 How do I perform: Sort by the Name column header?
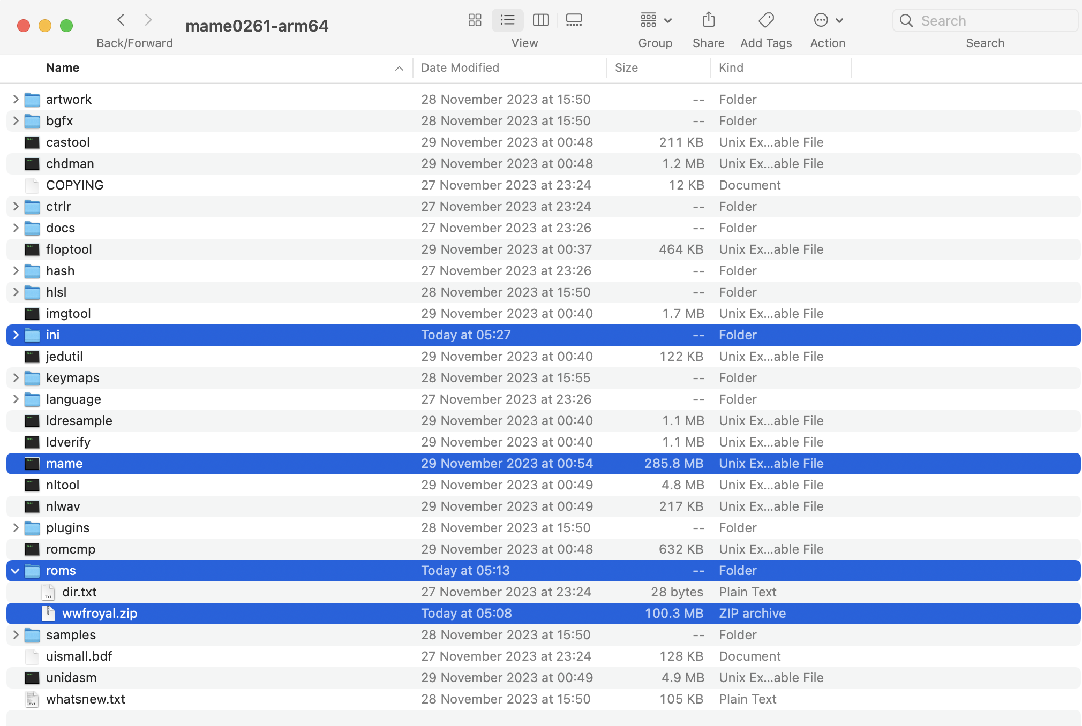pos(63,68)
